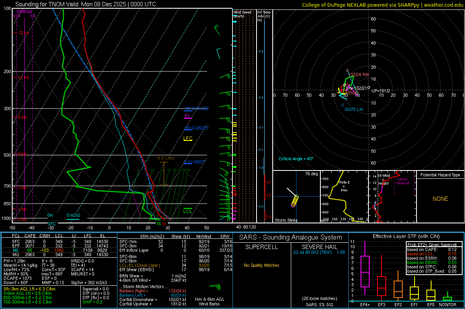Screen dimensions: 465x309
Task: Click the 3-6km AGL LR = 5.6 C/km line
Action: (27, 293)
